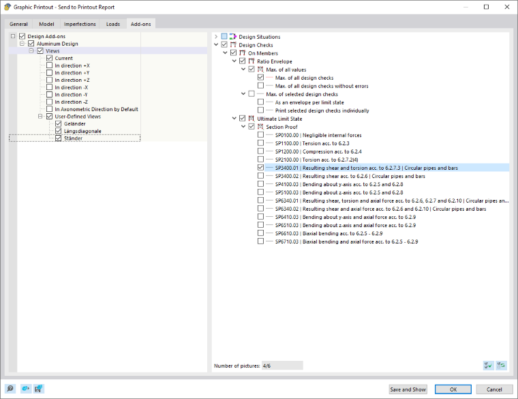Viewport: 518px width, 399px height.
Task: Uncheck the Geländer user-defined view
Action: coord(59,123)
